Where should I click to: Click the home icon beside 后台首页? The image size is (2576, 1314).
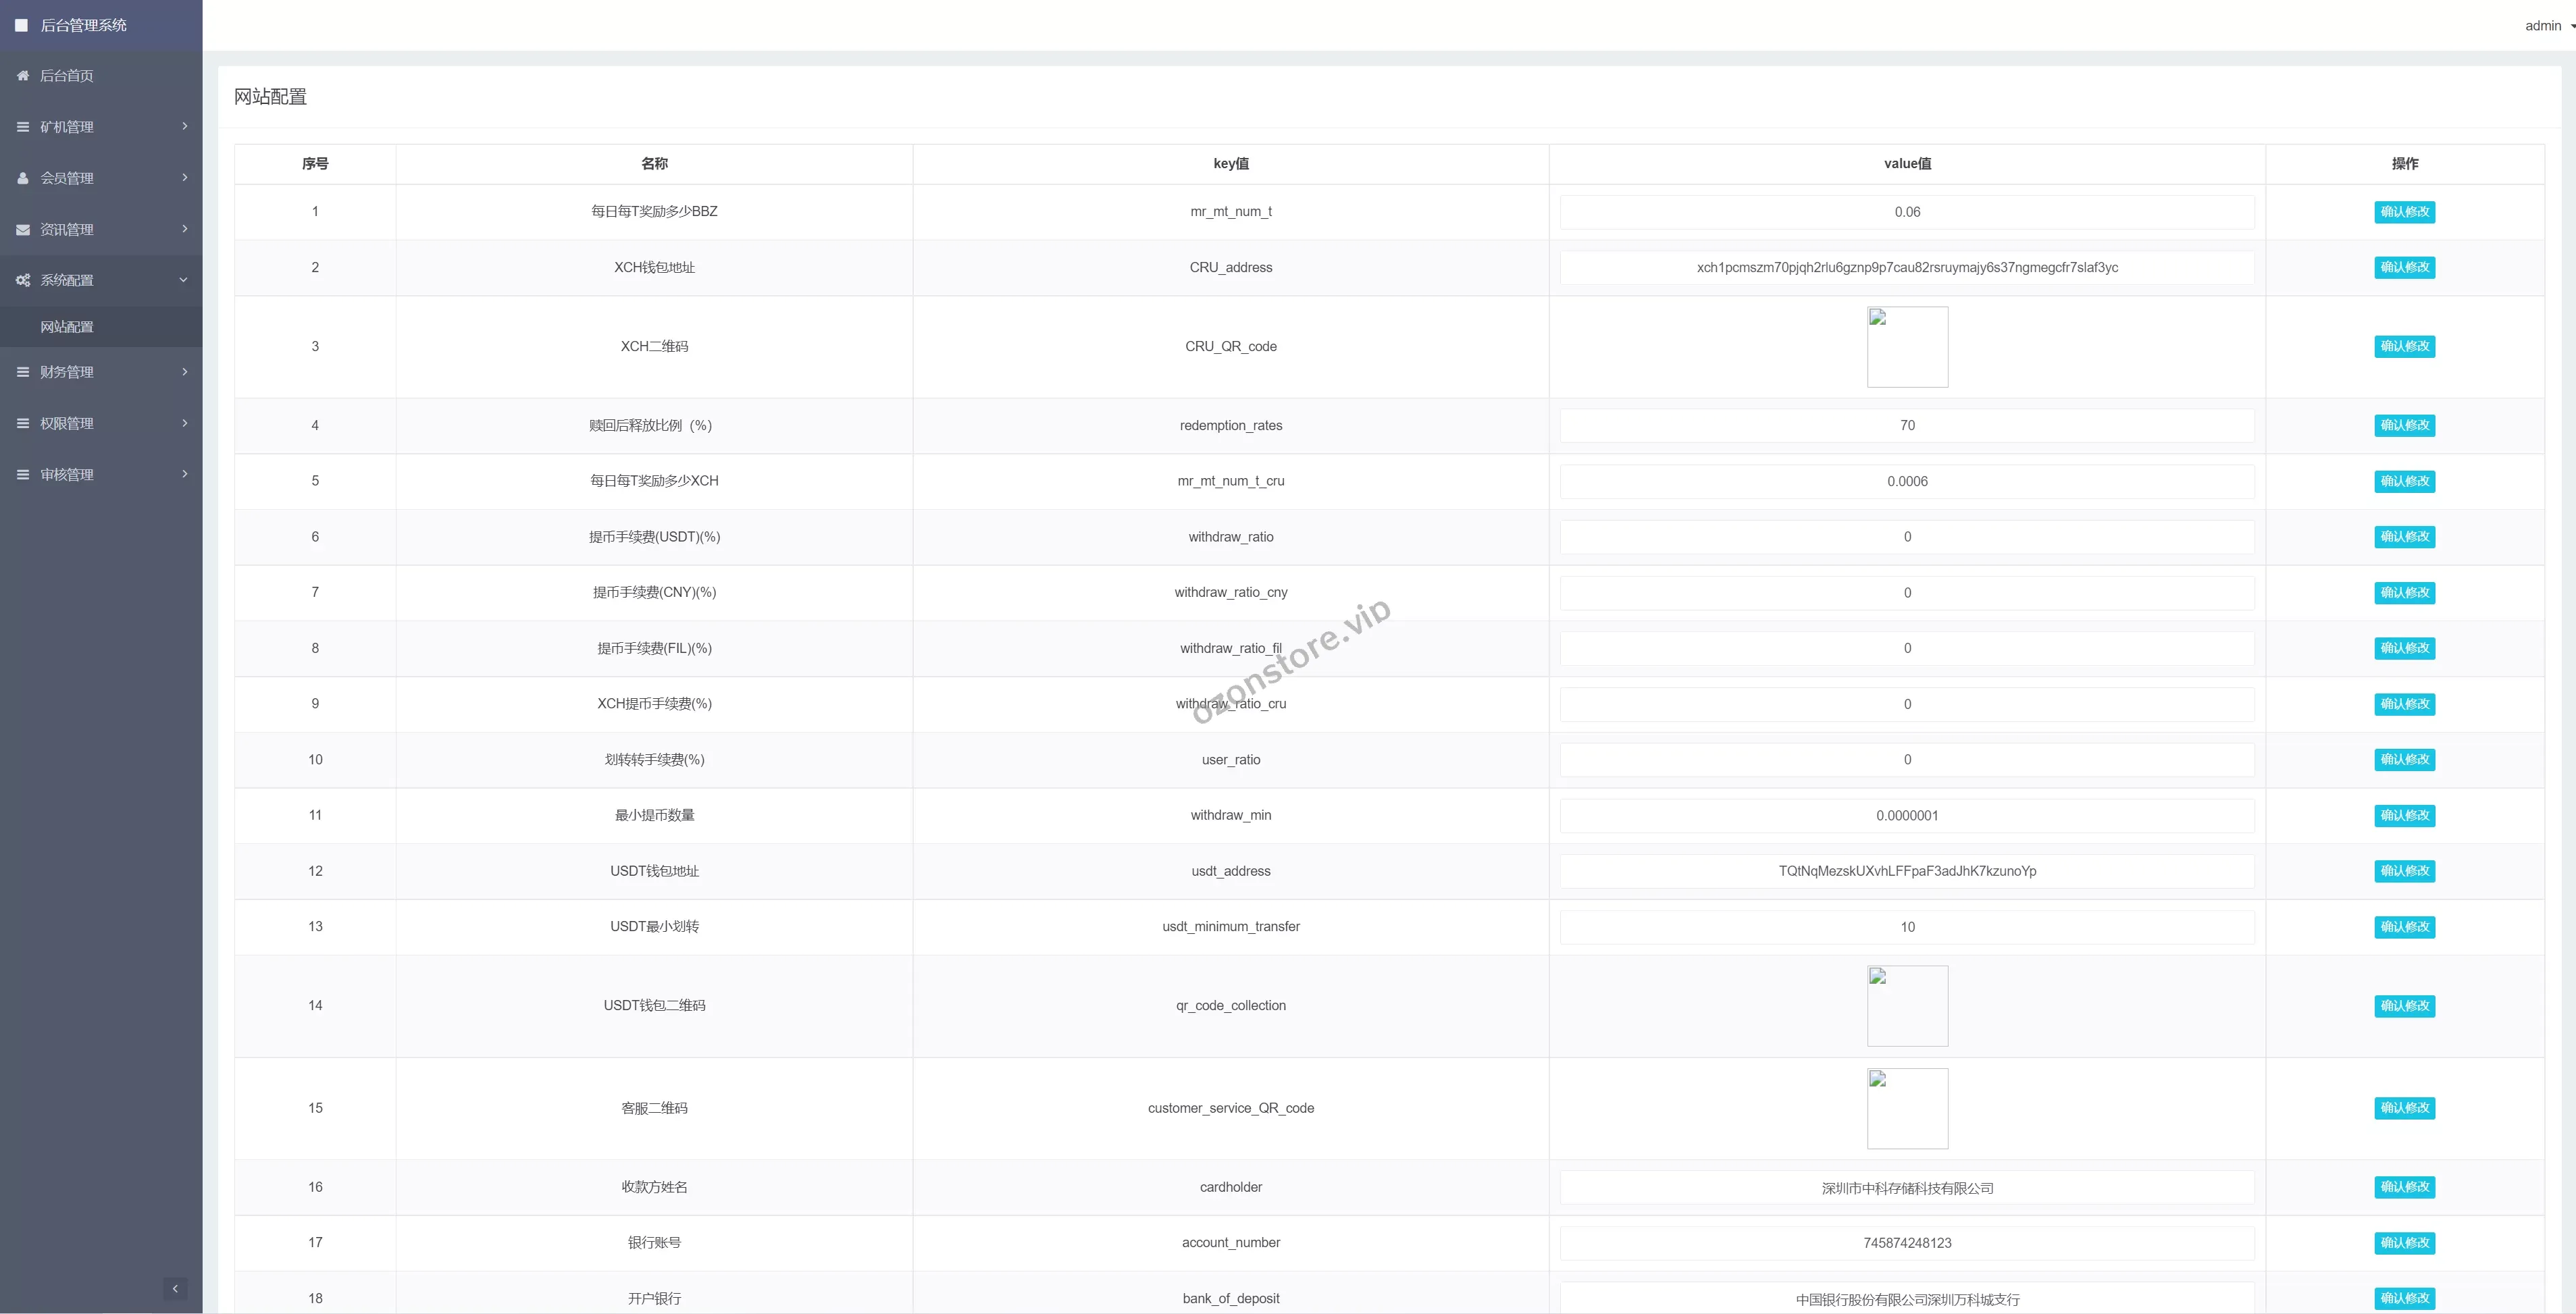click(x=23, y=76)
